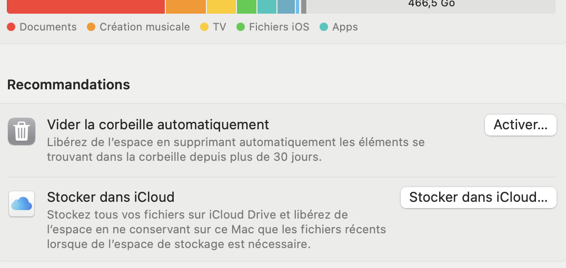
Task: Select the green segment of the storage bar
Action: pyautogui.click(x=246, y=6)
